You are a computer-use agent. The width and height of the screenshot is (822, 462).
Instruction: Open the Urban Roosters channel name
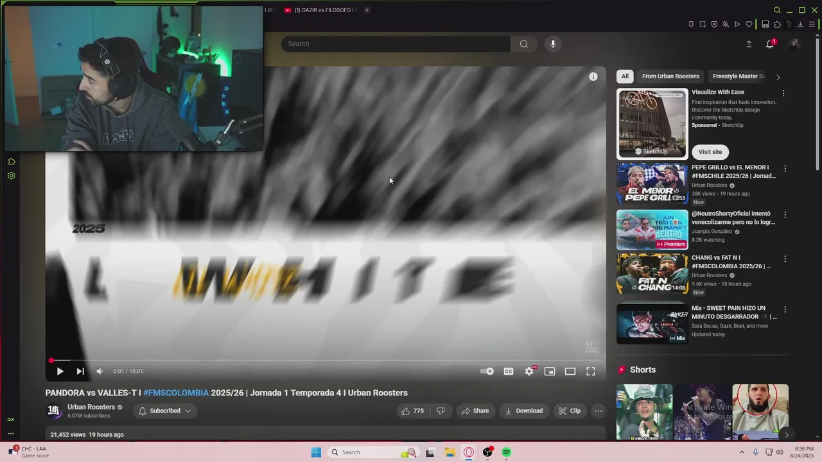click(91, 407)
